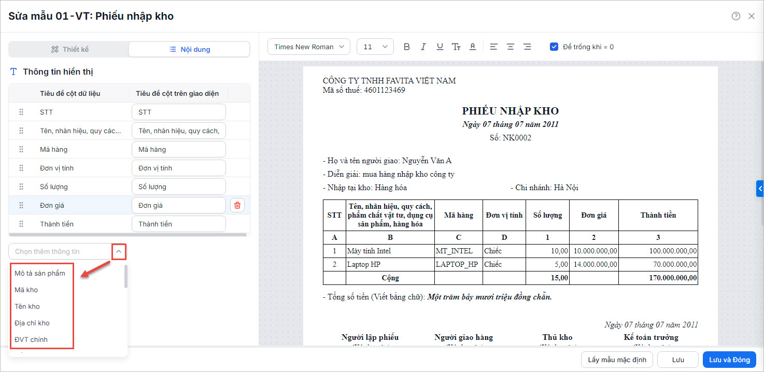Click the drag handle of Thành tiền row
Image resolution: width=764 pixels, height=372 pixels.
[x=21, y=224]
